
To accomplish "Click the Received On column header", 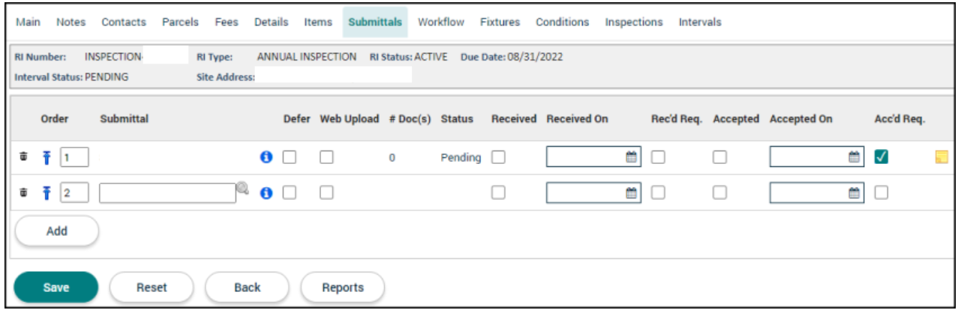I will tap(577, 119).
